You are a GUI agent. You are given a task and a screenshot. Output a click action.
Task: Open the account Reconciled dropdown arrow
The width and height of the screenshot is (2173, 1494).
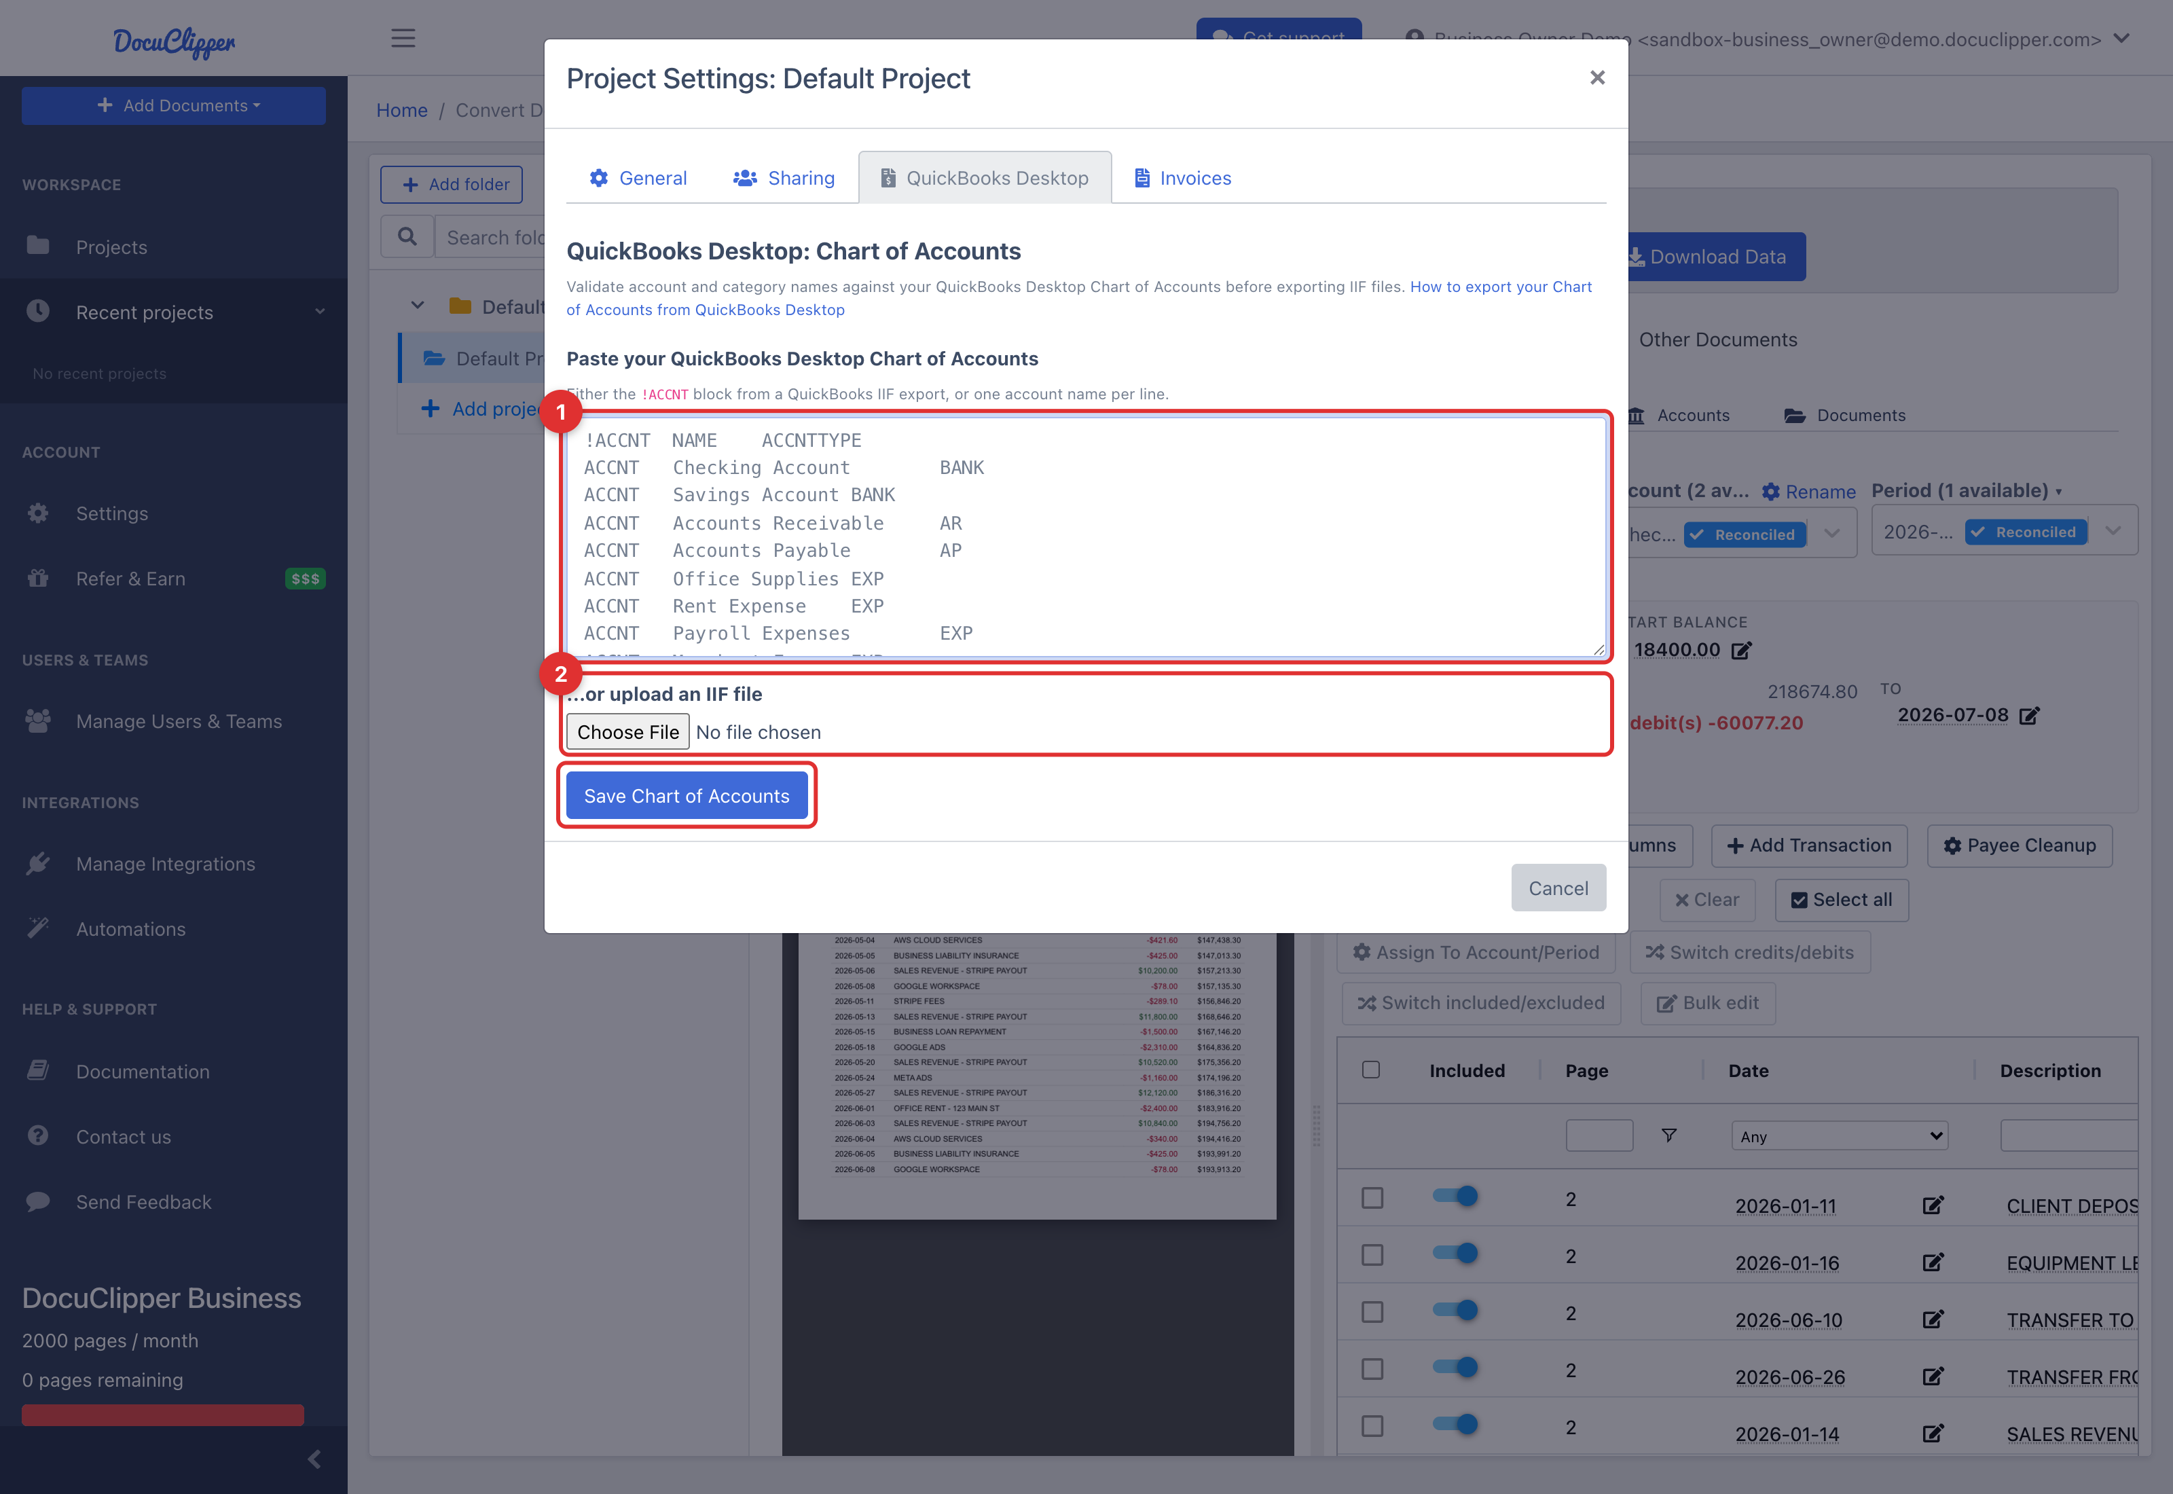click(1832, 534)
